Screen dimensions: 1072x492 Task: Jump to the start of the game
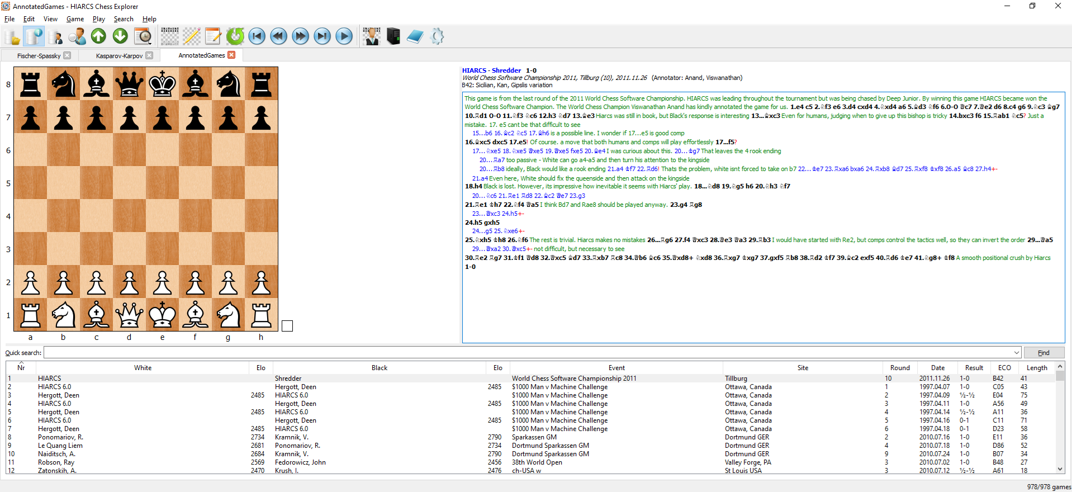click(x=257, y=36)
